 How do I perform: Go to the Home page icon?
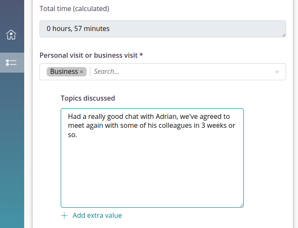tap(11, 35)
